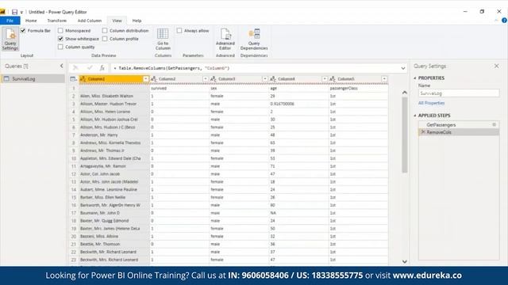
Task: Select the View tab
Action: tap(117, 21)
